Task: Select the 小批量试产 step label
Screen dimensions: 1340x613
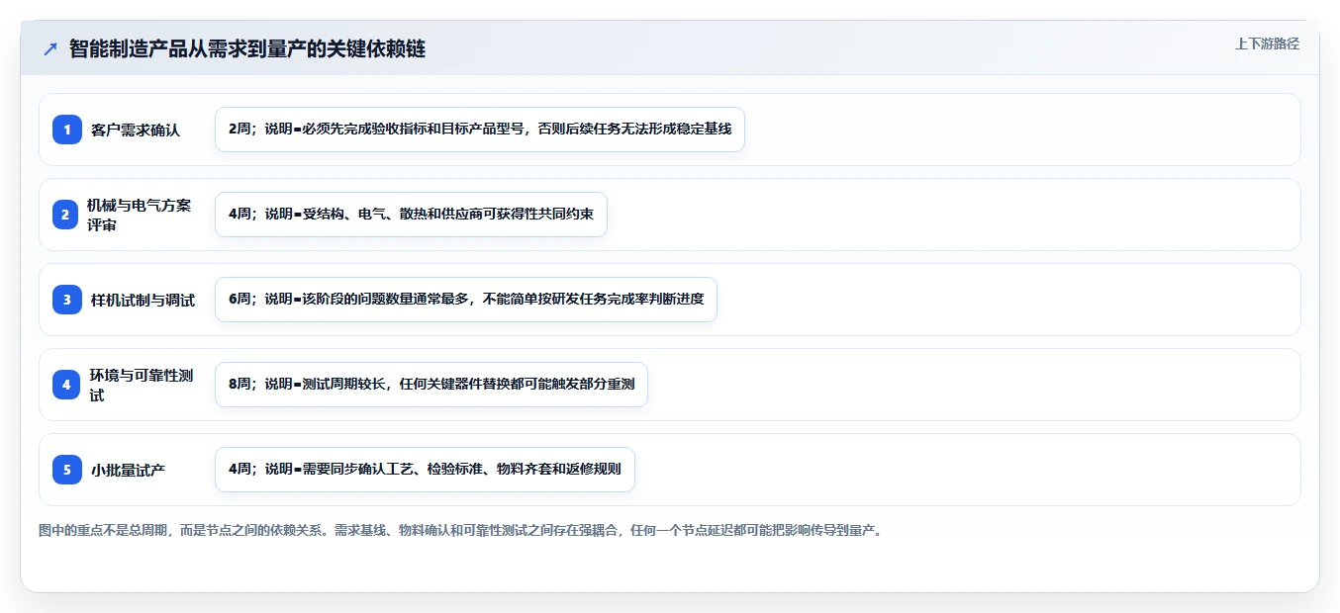Action: click(x=128, y=470)
